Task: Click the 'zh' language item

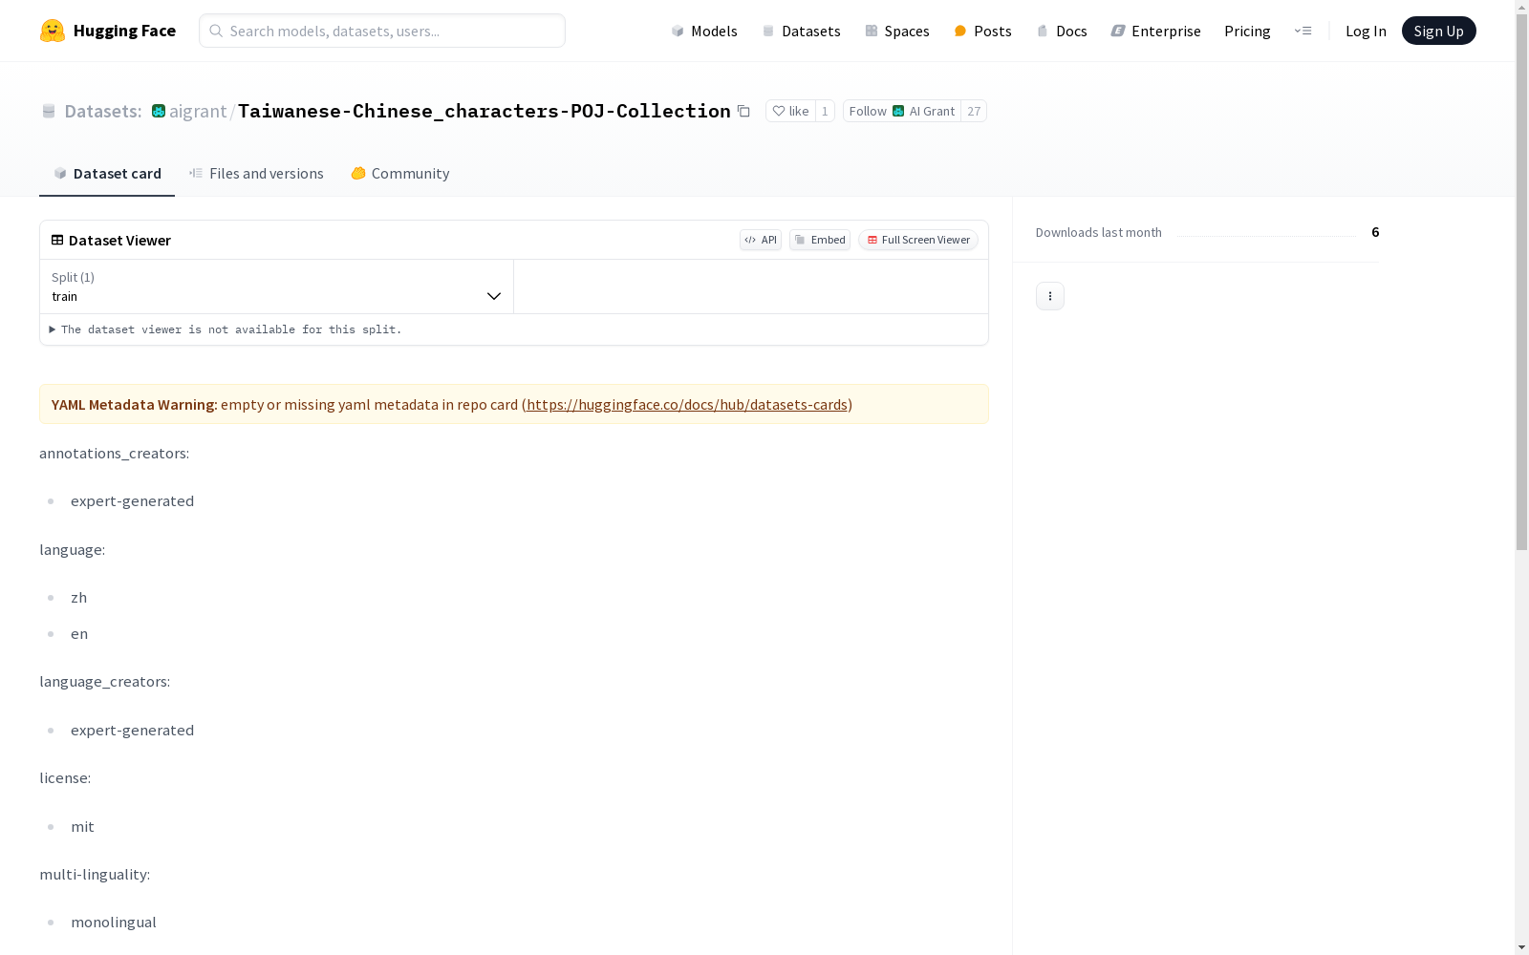Action: [78, 597]
